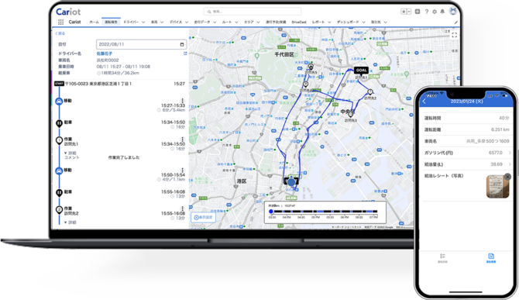Open the setup gear icon
The height and width of the screenshot is (300, 519).
[435, 12]
